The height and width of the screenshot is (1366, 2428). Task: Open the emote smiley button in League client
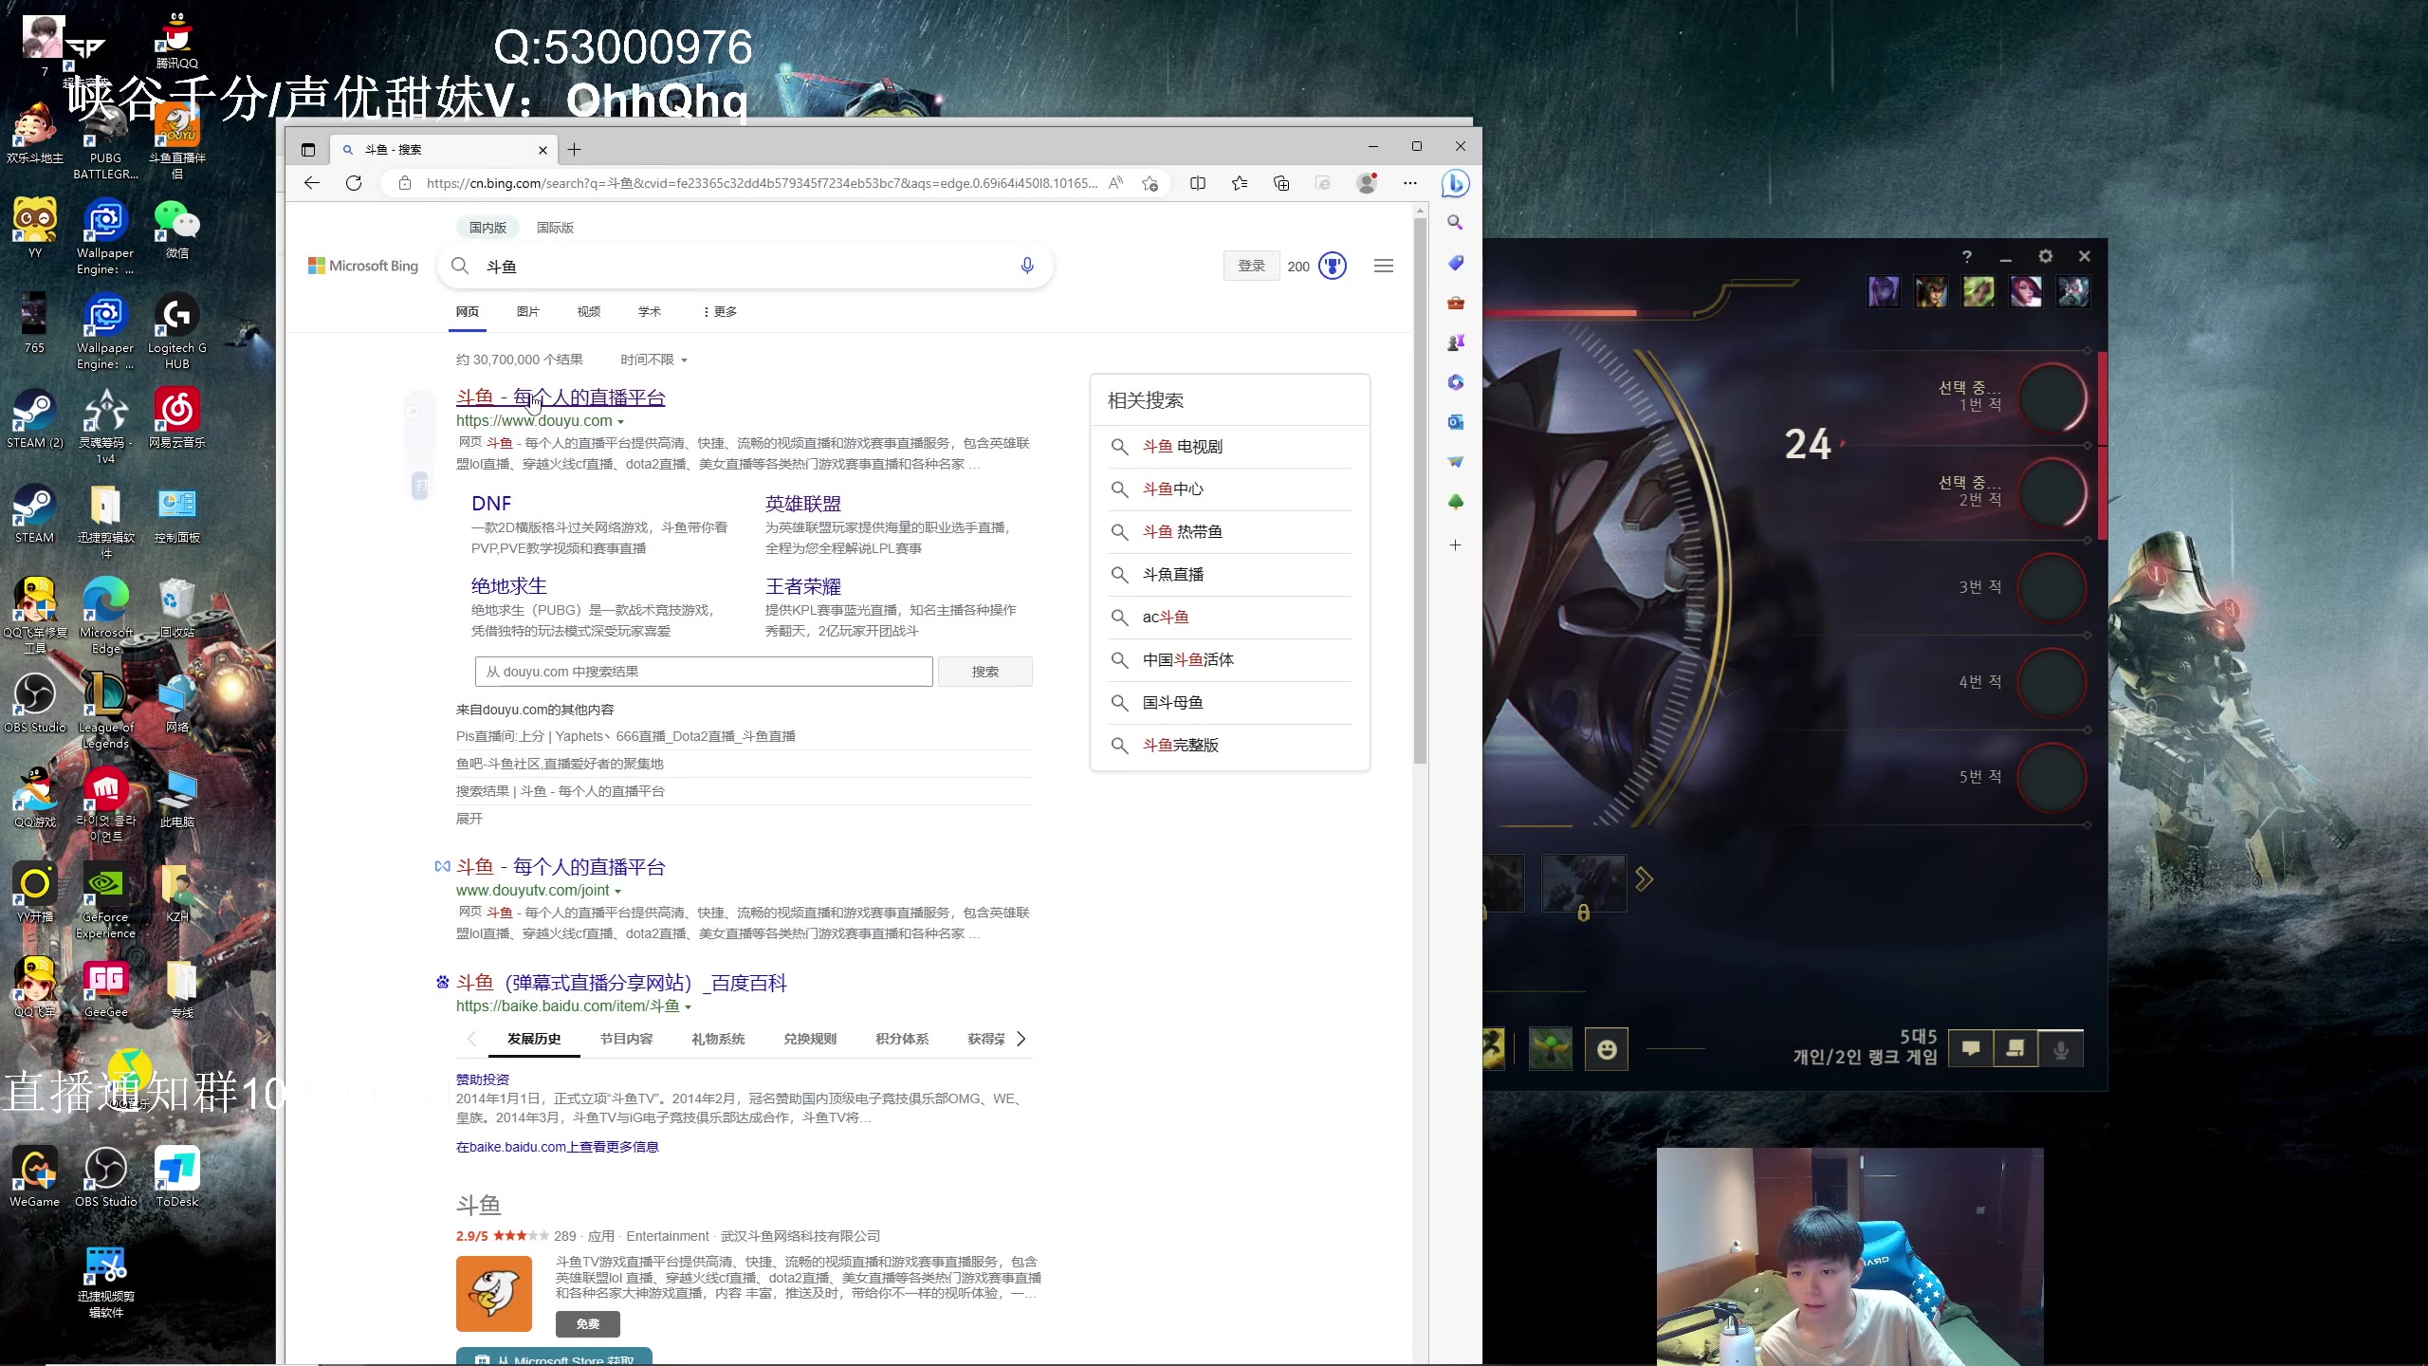point(1607,1049)
